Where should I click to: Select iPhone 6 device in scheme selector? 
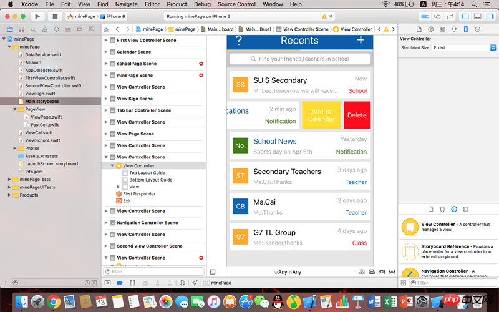[x=113, y=16]
